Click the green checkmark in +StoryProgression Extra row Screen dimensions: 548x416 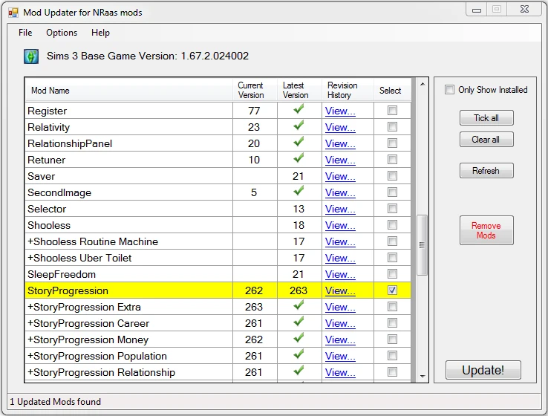tap(299, 305)
